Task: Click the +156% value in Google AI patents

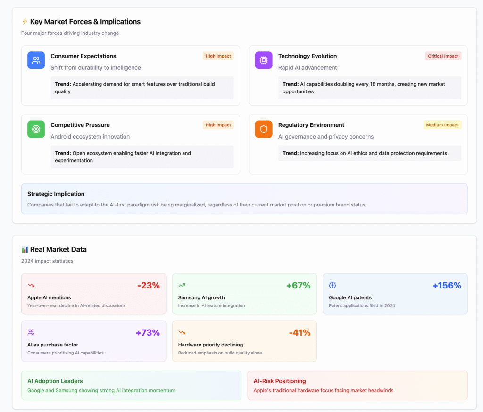Action: (x=447, y=286)
